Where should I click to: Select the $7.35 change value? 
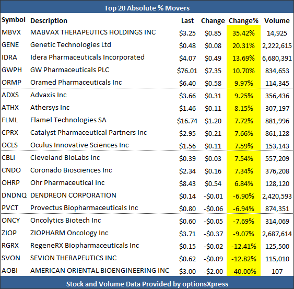point(213,71)
